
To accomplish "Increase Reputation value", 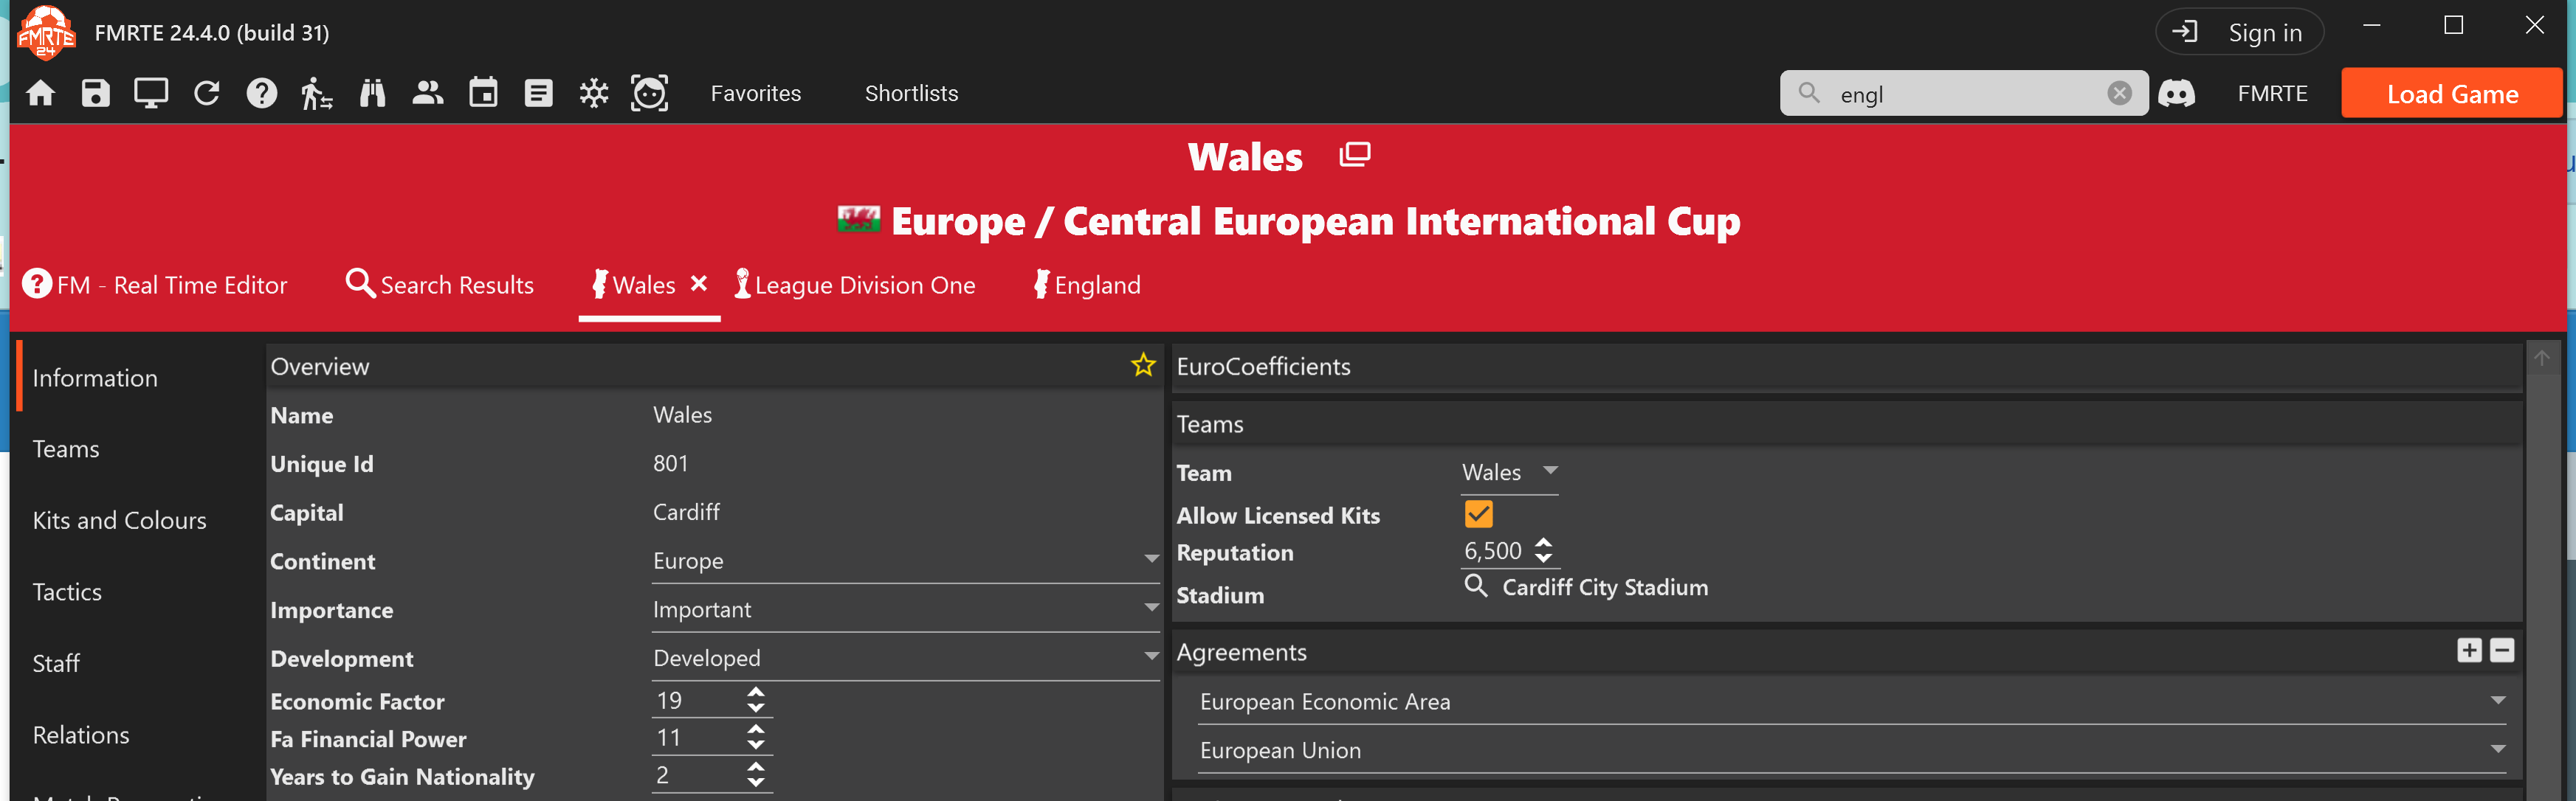I will click(1544, 544).
